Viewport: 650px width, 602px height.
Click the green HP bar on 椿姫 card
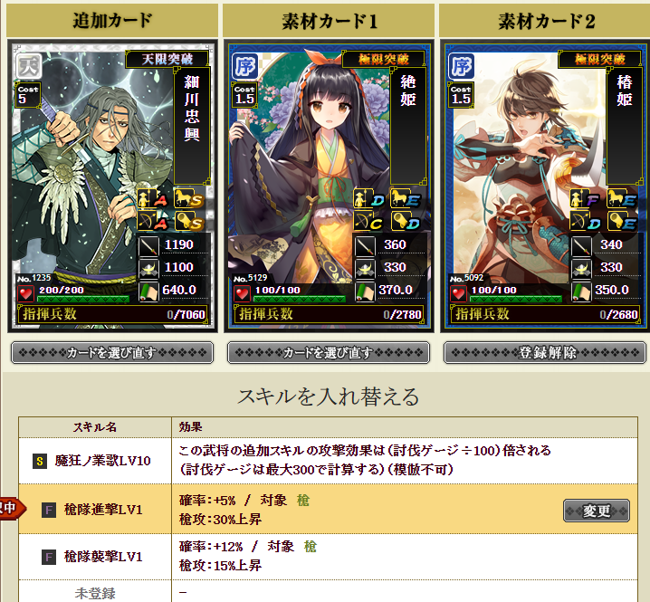(516, 299)
